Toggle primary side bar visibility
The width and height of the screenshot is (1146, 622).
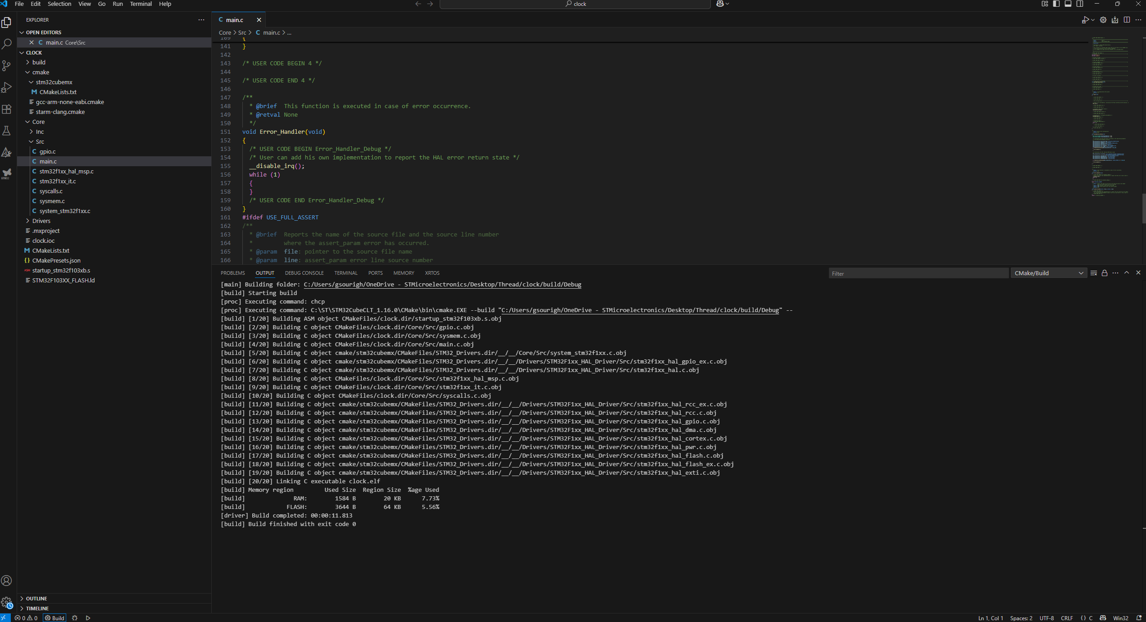(1056, 4)
